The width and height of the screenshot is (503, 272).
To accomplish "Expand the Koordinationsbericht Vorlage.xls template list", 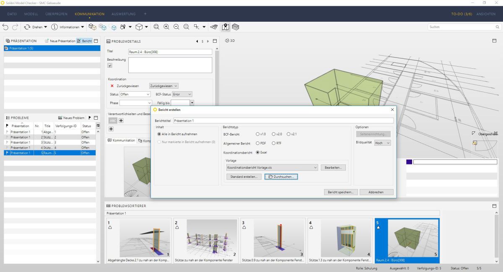I will pyautogui.click(x=315, y=167).
